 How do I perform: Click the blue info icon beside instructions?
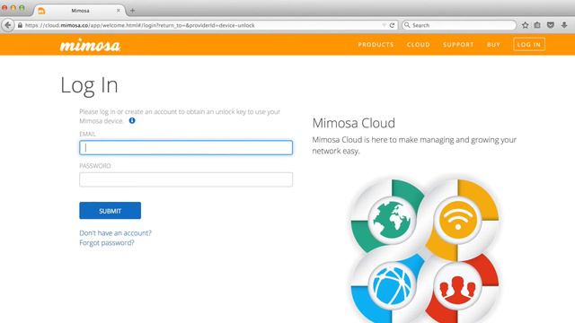click(132, 120)
